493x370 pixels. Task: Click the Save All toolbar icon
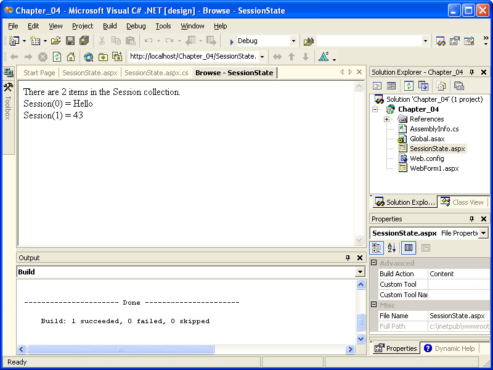click(x=84, y=41)
